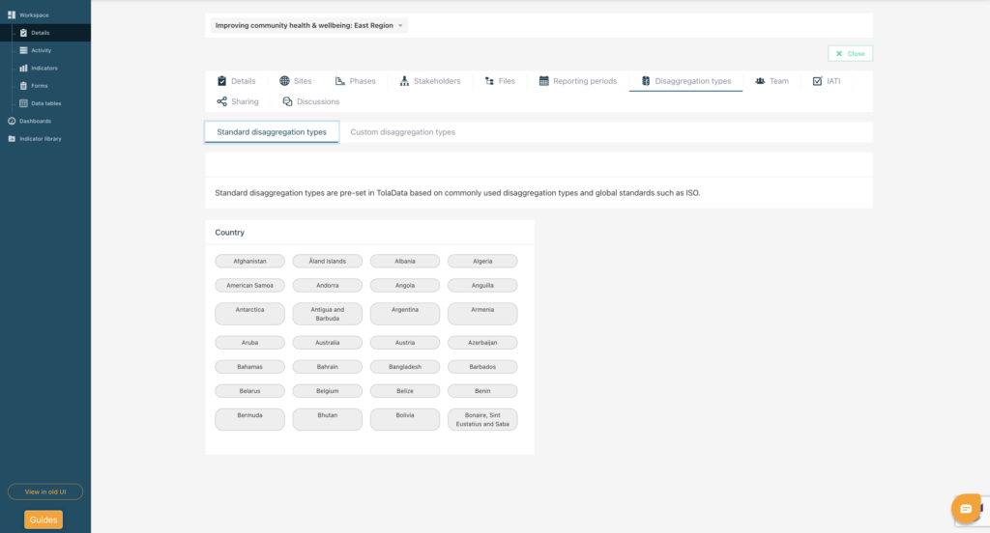Click the Argentina country chip
The image size is (990, 533).
pos(405,314)
